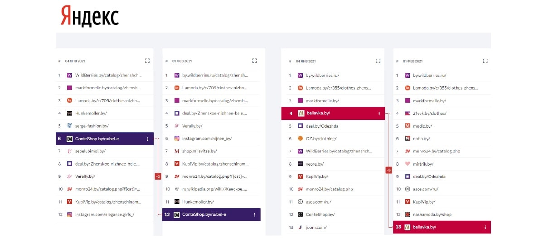The width and height of the screenshot is (544, 238).
Task: Click the noho.by favicon
Action: click(x=408, y=138)
